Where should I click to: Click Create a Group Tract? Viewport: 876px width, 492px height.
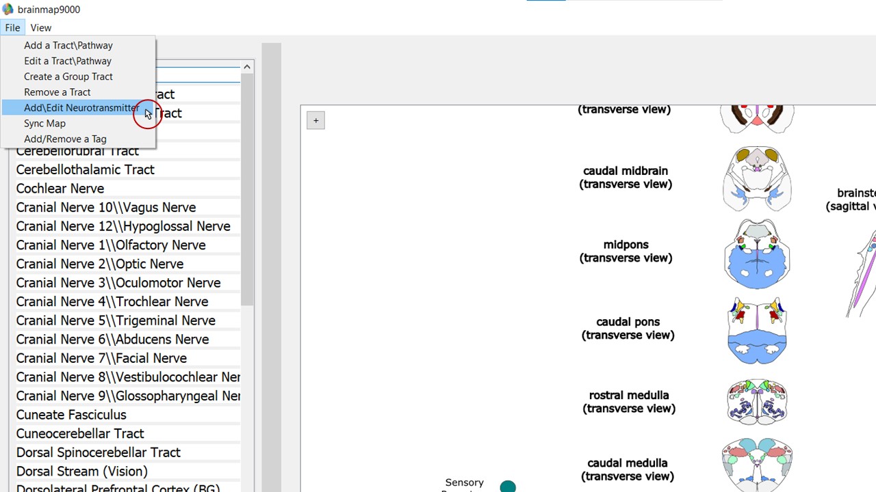[x=68, y=77]
